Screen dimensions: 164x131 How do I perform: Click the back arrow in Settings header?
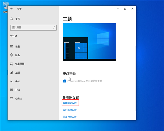[11, 9]
